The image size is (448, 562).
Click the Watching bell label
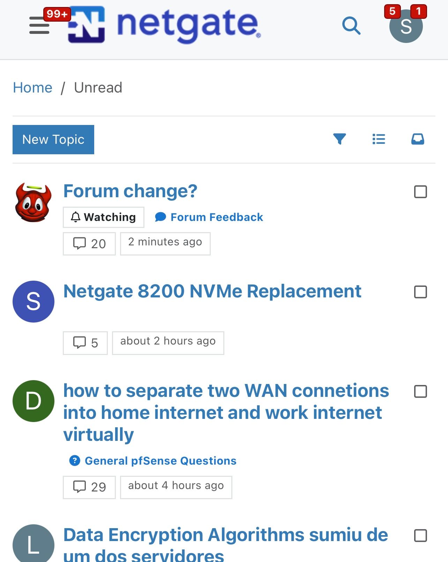[104, 217]
